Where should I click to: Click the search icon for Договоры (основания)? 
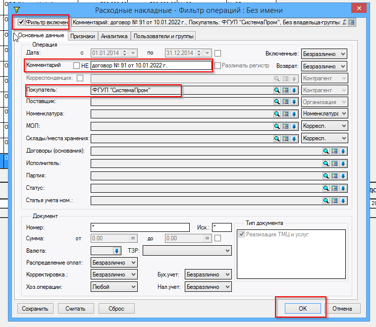pos(326,151)
